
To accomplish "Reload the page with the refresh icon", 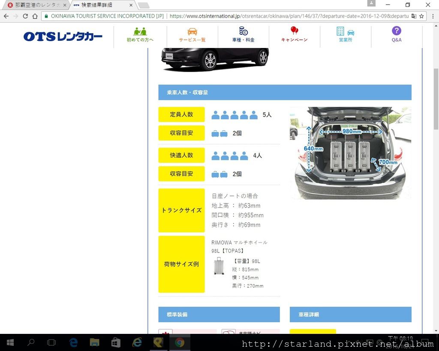I will coord(25,16).
